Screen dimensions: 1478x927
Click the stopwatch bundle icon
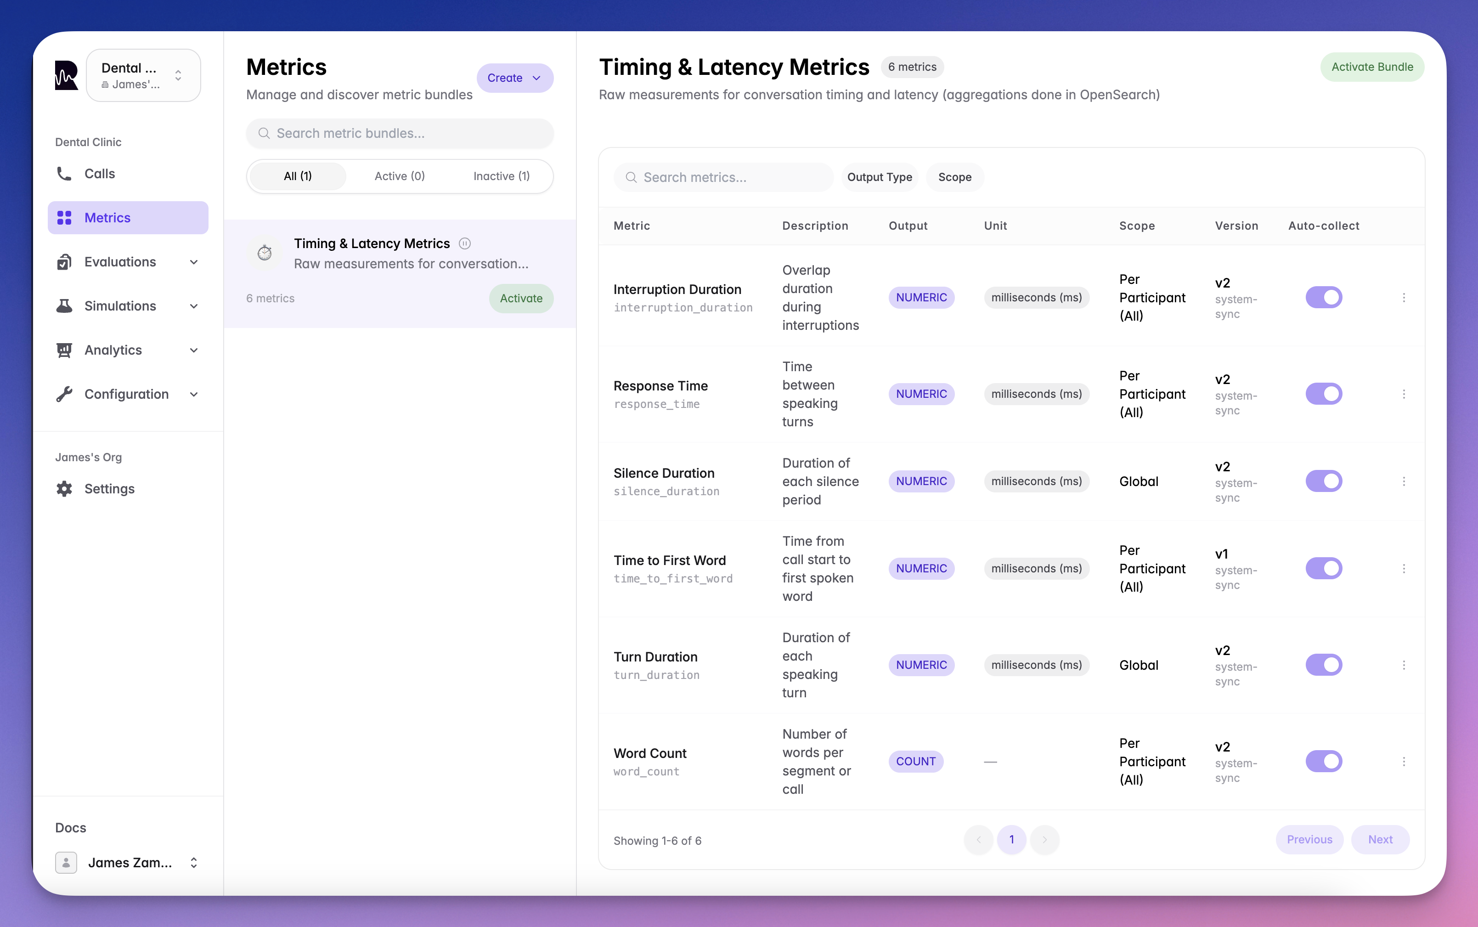click(265, 253)
